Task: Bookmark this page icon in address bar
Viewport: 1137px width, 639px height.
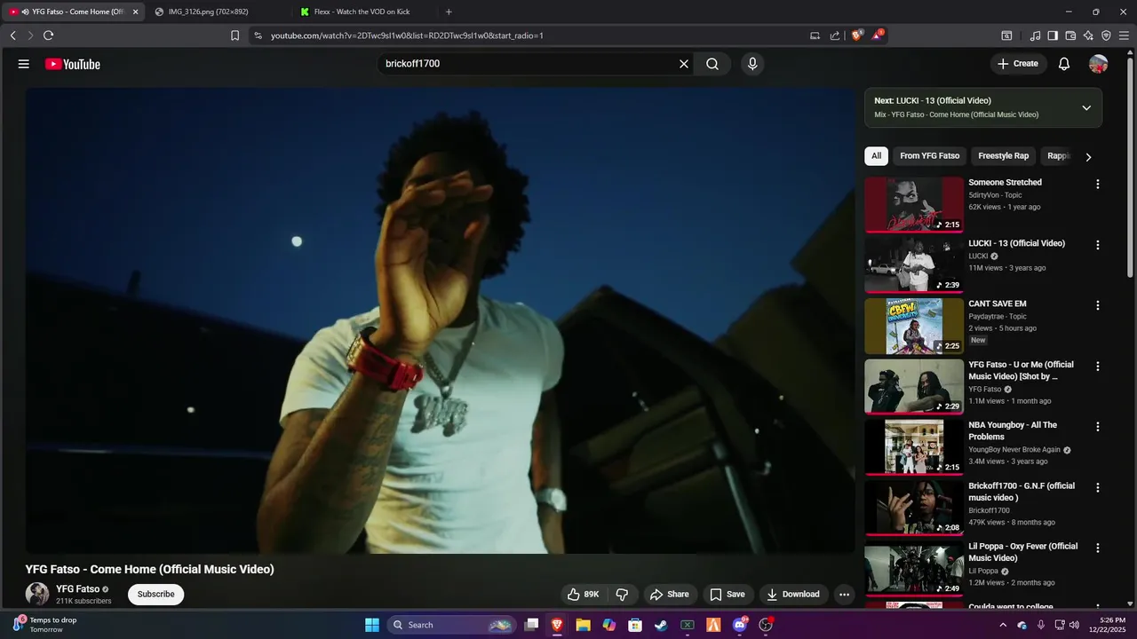Action: 235,35
